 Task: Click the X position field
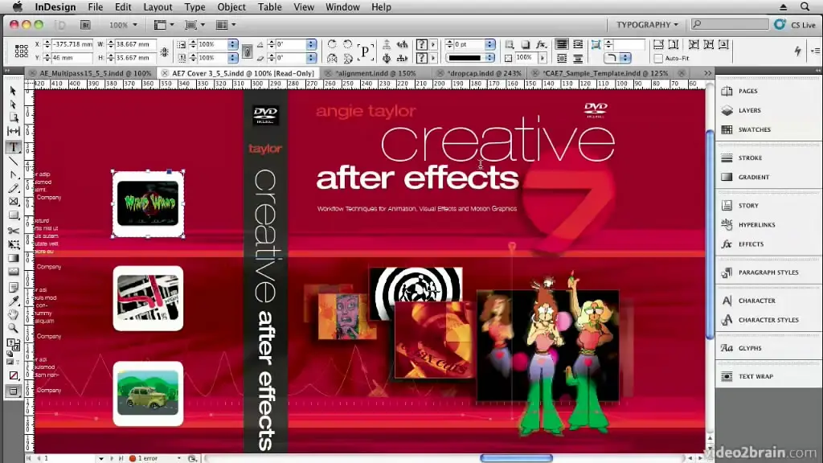[72, 45]
